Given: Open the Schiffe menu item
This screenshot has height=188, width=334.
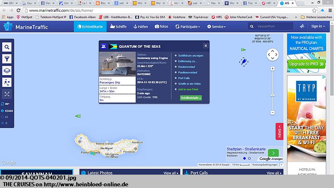Looking at the screenshot, I should point(118,27).
